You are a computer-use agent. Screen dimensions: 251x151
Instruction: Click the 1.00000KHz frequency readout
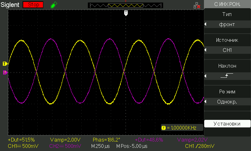click(184, 128)
